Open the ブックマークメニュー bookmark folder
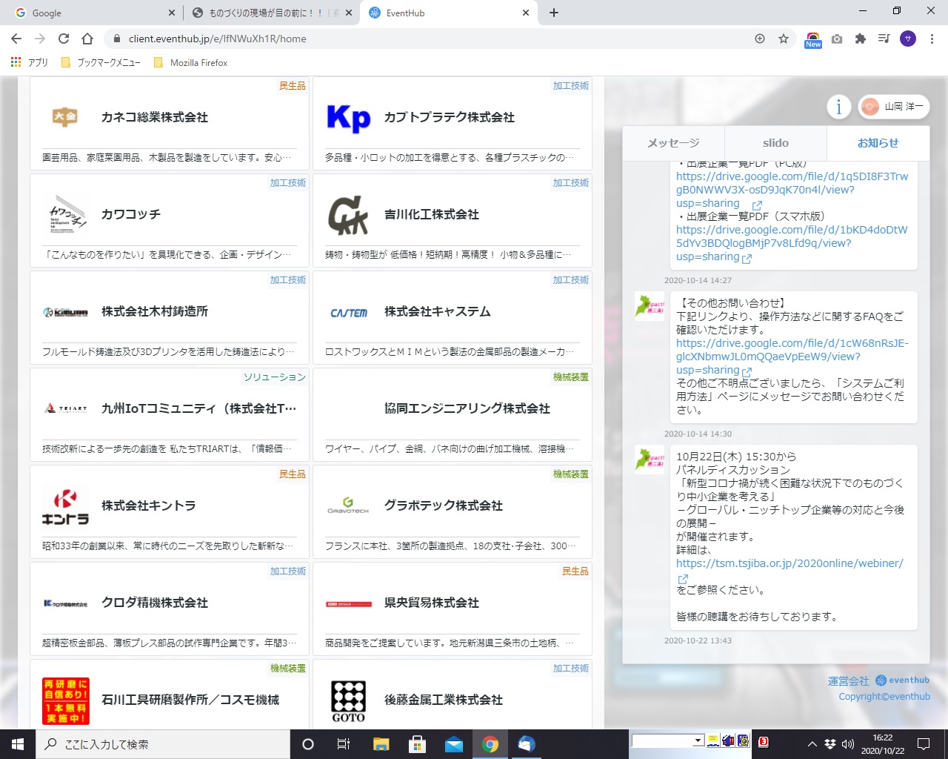This screenshot has height=759, width=948. pyautogui.click(x=101, y=62)
